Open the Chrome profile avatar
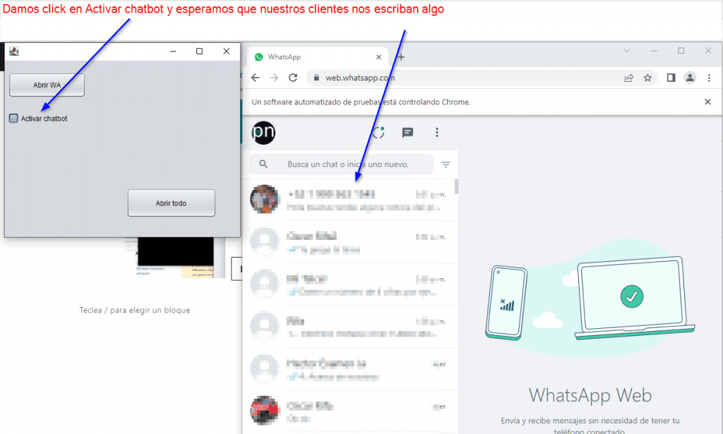 pyautogui.click(x=690, y=78)
